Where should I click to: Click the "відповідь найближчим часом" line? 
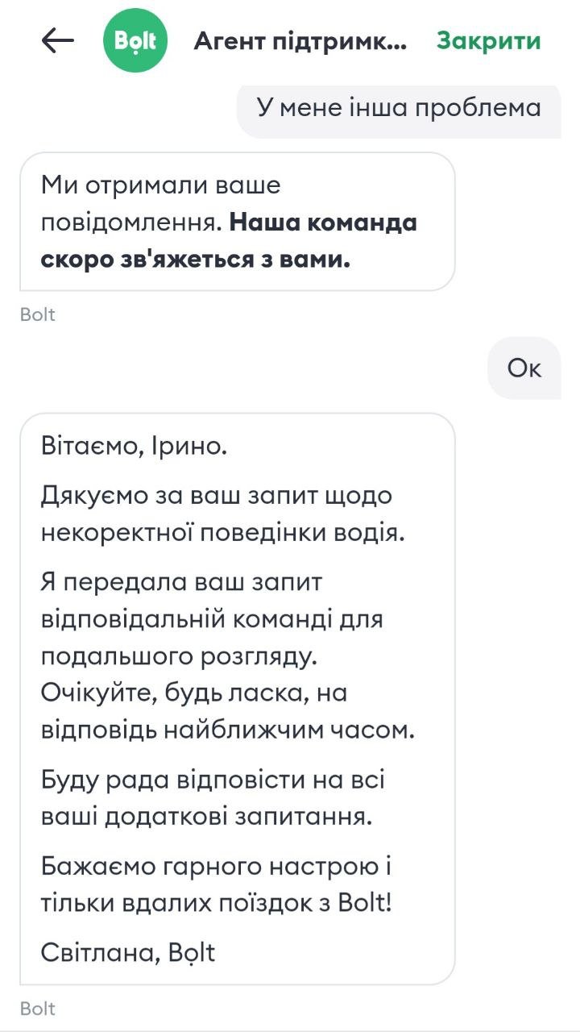[x=227, y=730]
